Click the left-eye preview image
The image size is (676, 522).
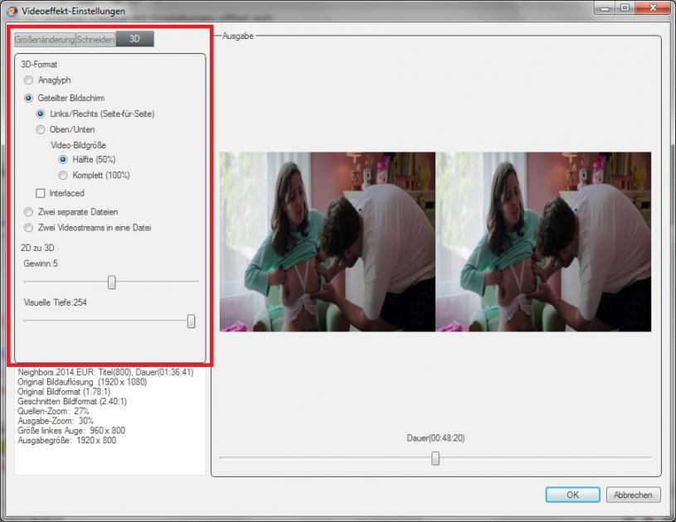pyautogui.click(x=328, y=242)
